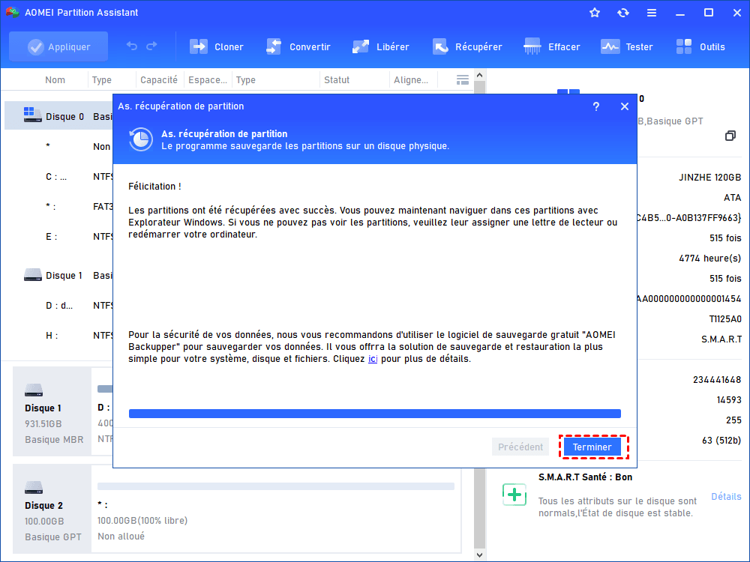Sort by the Capacité column header
The width and height of the screenshot is (750, 562).
pyautogui.click(x=159, y=80)
